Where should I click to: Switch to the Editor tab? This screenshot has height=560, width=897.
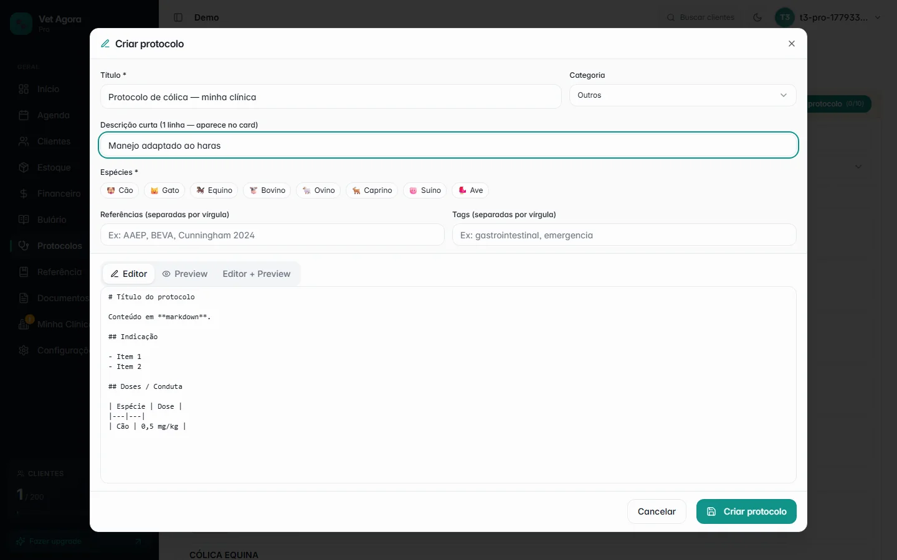(x=129, y=274)
